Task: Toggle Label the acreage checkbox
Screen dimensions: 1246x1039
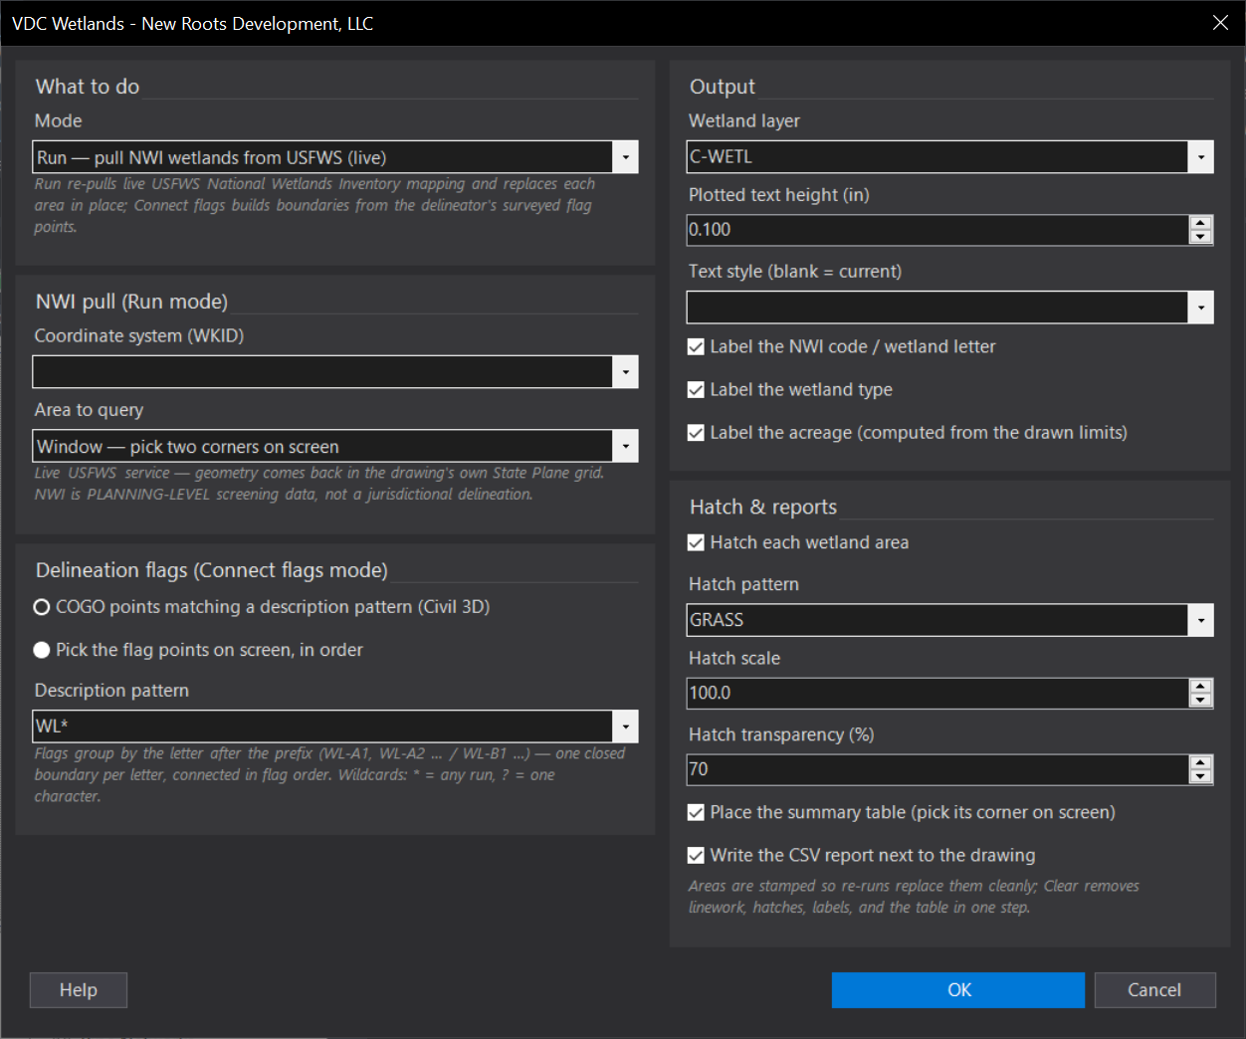Action: [x=908, y=432]
